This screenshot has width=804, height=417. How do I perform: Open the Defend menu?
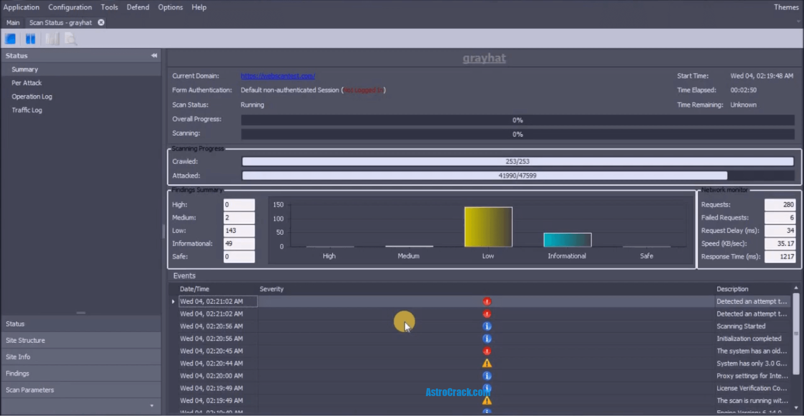pyautogui.click(x=138, y=7)
